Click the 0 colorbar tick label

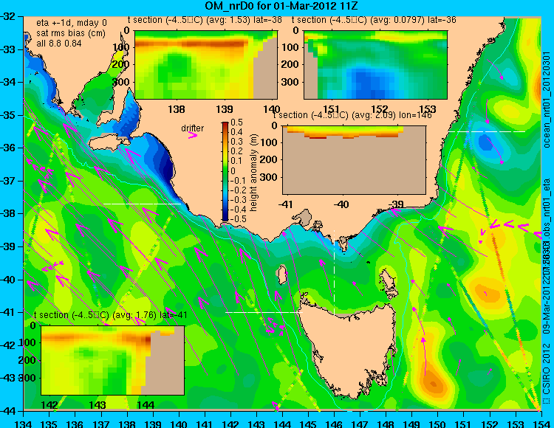point(233,170)
